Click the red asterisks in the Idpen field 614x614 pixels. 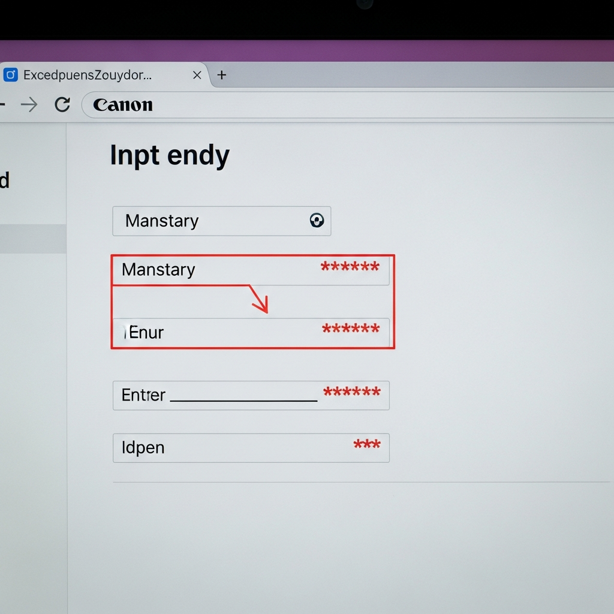(x=367, y=444)
